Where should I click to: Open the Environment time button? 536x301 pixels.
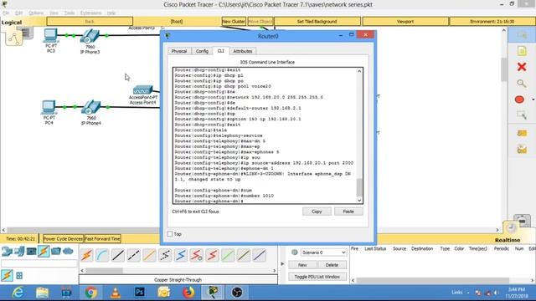click(492, 22)
